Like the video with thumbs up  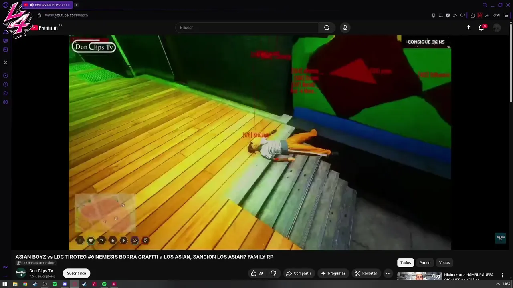pos(257,273)
